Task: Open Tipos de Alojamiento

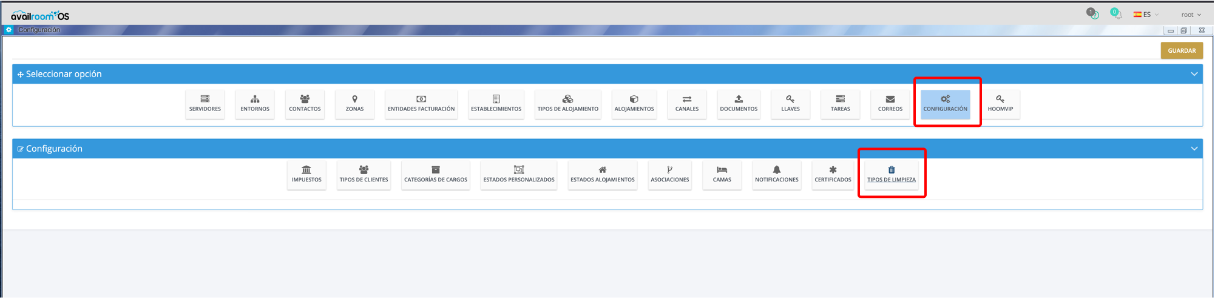Action: point(567,104)
